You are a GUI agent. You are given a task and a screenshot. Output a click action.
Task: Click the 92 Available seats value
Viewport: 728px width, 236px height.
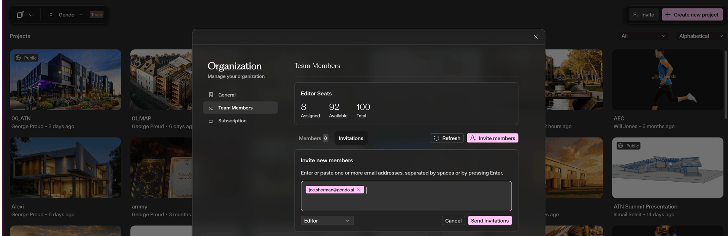(334, 107)
